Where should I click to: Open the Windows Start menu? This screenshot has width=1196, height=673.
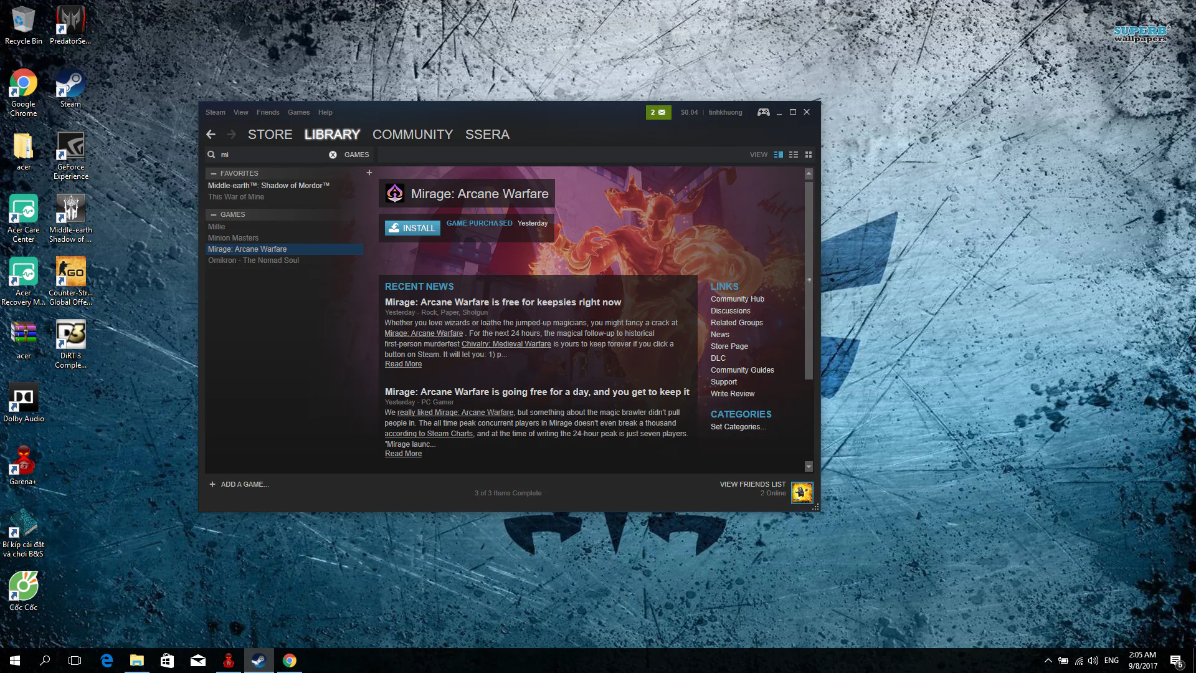[x=15, y=661]
